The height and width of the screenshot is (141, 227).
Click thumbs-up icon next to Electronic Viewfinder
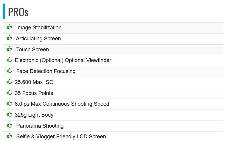click(10, 60)
